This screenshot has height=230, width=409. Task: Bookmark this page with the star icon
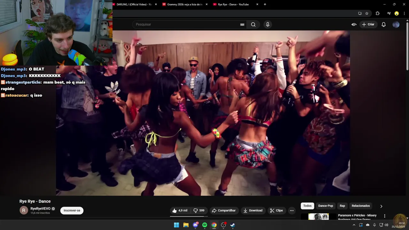click(367, 13)
